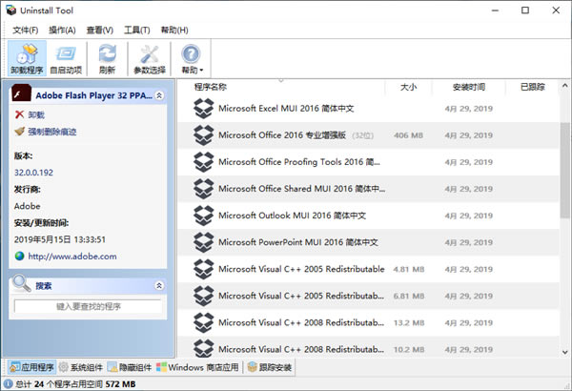Select the Microsoft Excel MUI 2016 entry icon

pyautogui.click(x=203, y=109)
